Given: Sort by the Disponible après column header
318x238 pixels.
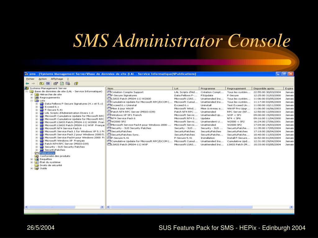Looking at the screenshot, I should (x=268, y=88).
